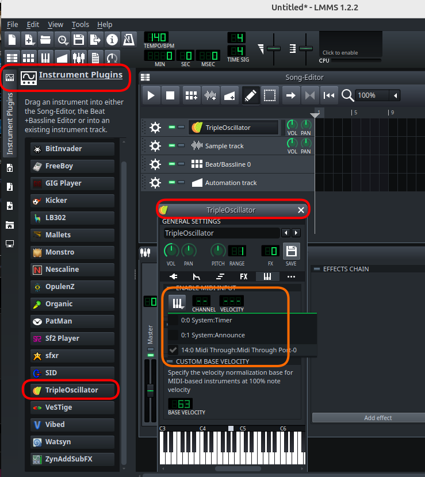Mute the TripleOscillator track
Viewport: 425px width, 477px height.
172,127
